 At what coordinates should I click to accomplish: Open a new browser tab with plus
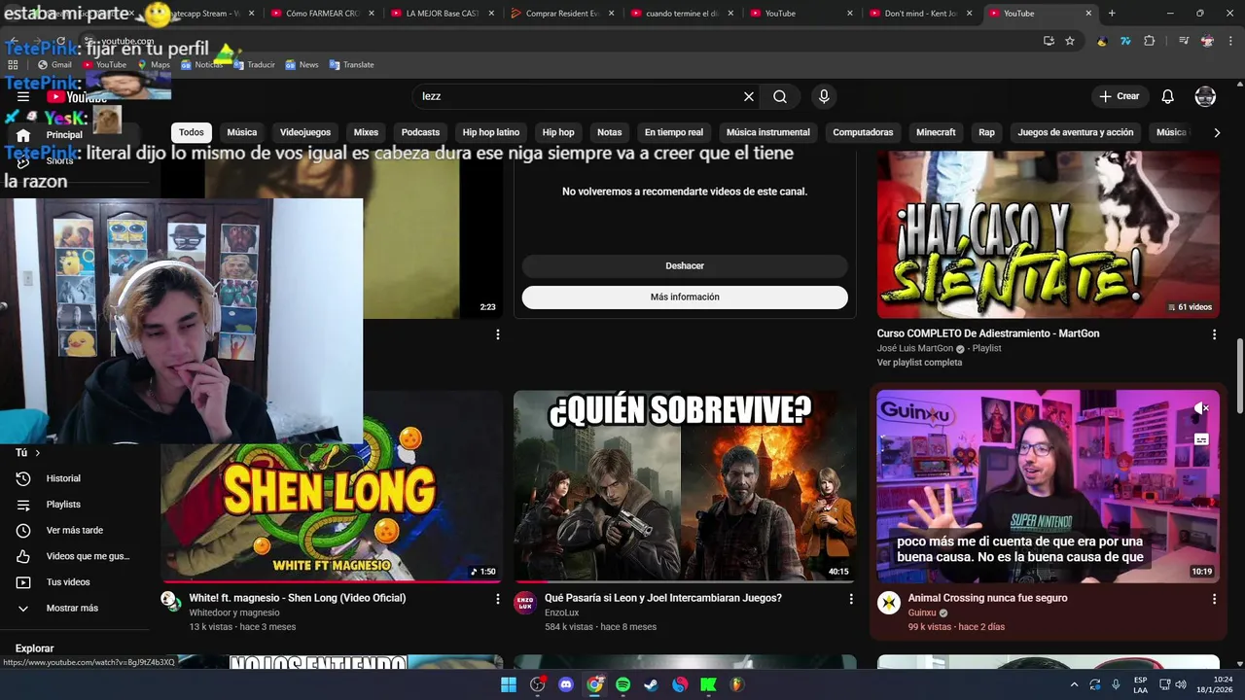pyautogui.click(x=1112, y=13)
